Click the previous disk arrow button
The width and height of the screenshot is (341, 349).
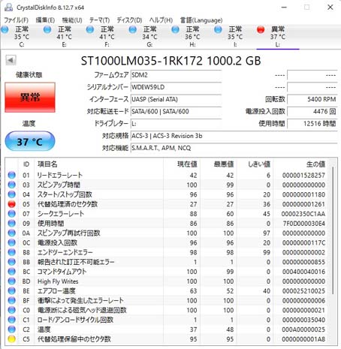[x=11, y=60]
